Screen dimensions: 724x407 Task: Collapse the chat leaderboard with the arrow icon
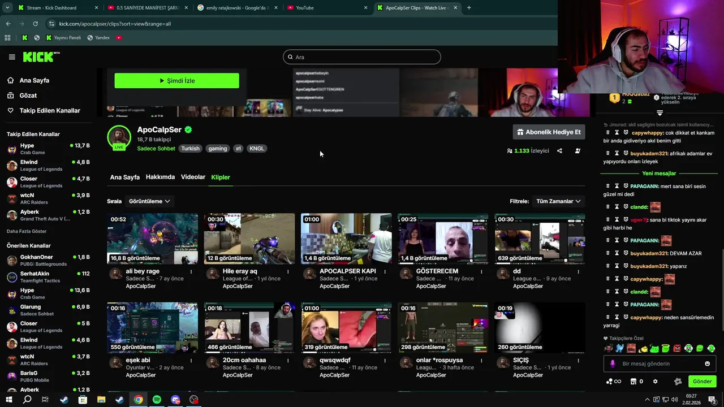(660, 113)
